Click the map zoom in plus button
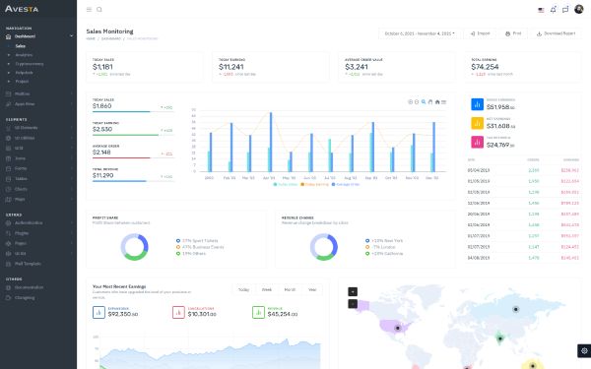Image resolution: width=591 pixels, height=369 pixels. pyautogui.click(x=353, y=291)
